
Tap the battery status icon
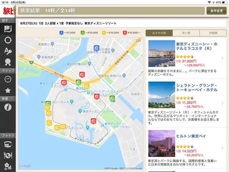(225, 2)
